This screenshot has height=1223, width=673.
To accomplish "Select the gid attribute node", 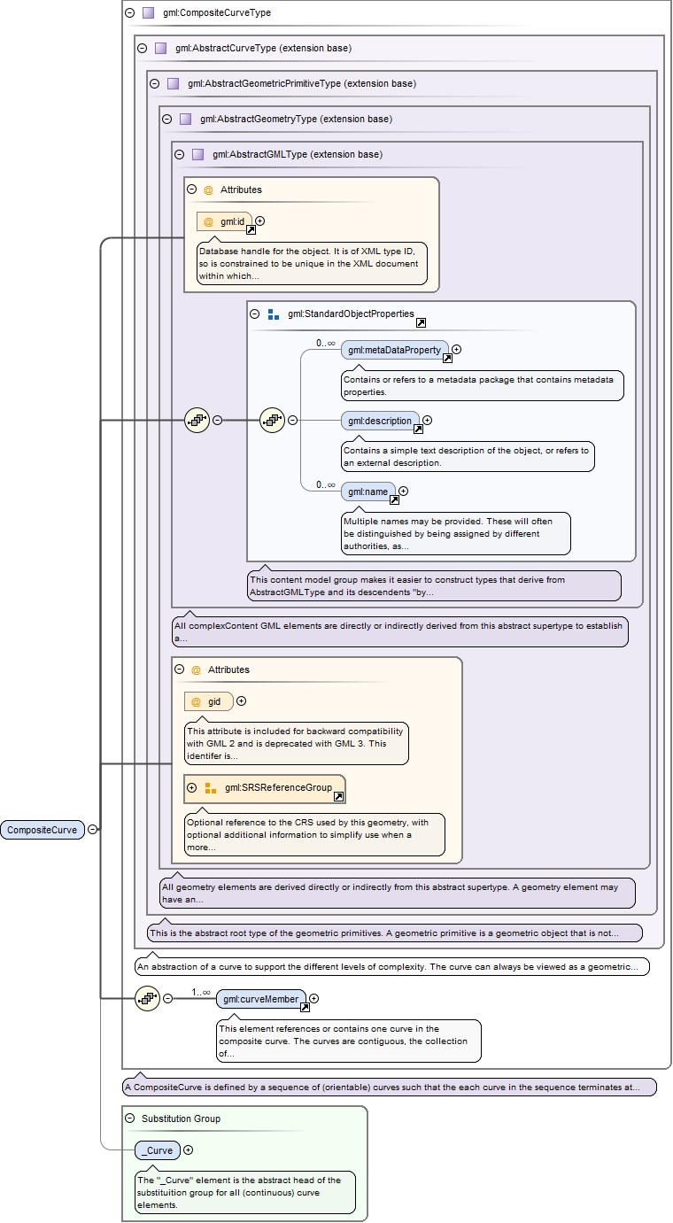I will coord(209,701).
